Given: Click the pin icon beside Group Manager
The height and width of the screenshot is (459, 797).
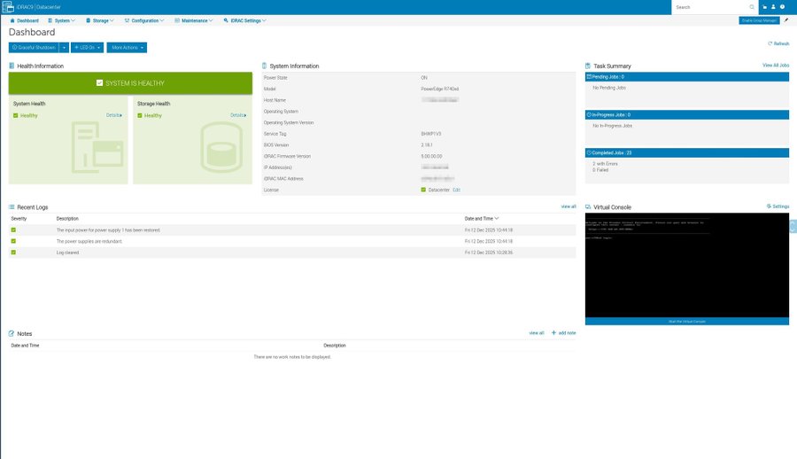Looking at the screenshot, I should click(785, 19).
